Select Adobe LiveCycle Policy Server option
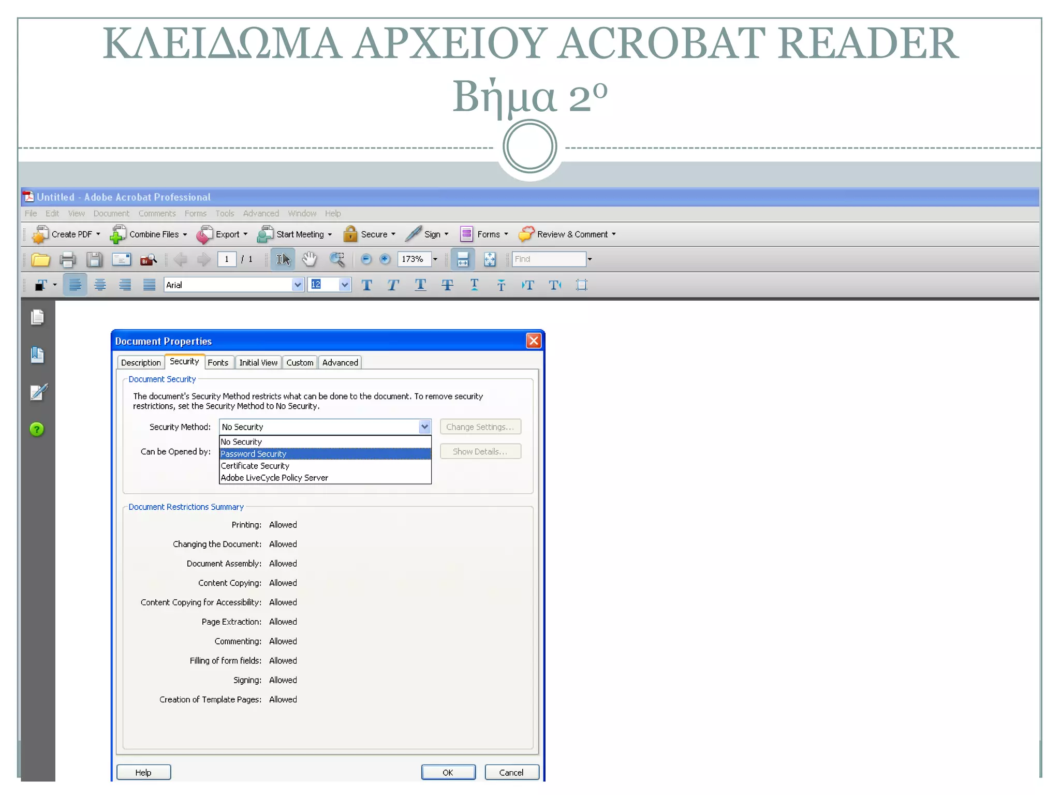The image size is (1060, 795). point(325,478)
